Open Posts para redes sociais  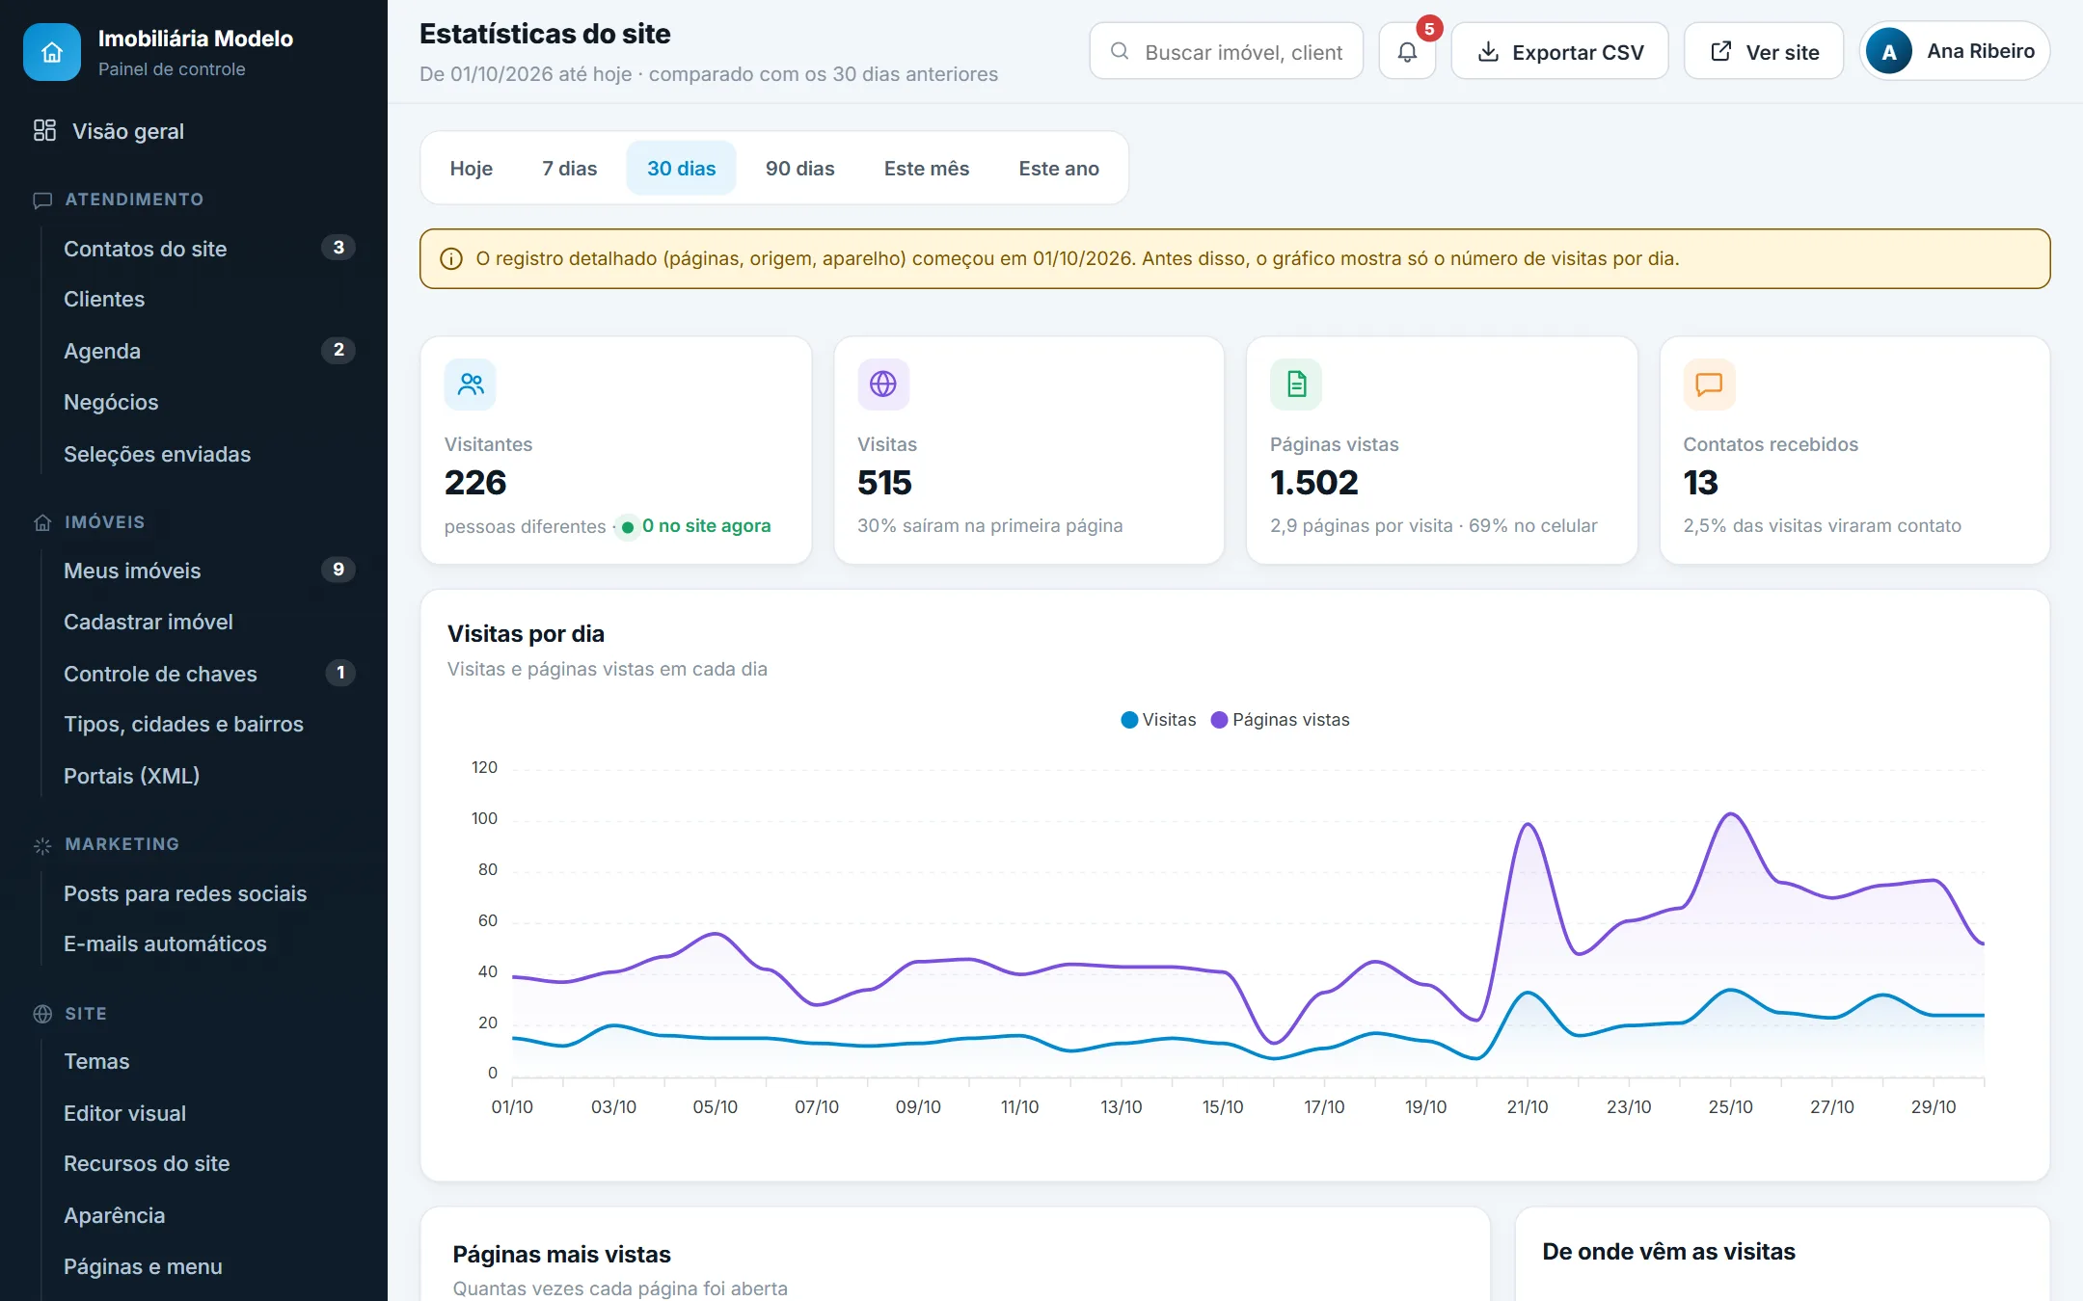[x=209, y=893]
